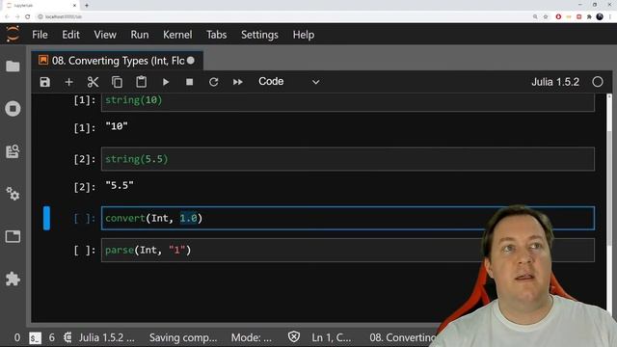Open the Settings menu

point(259,35)
